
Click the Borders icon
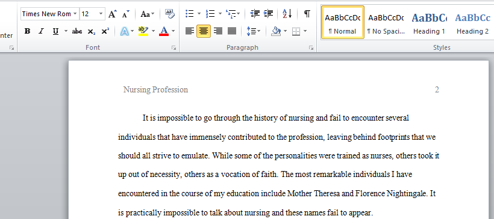point(296,31)
